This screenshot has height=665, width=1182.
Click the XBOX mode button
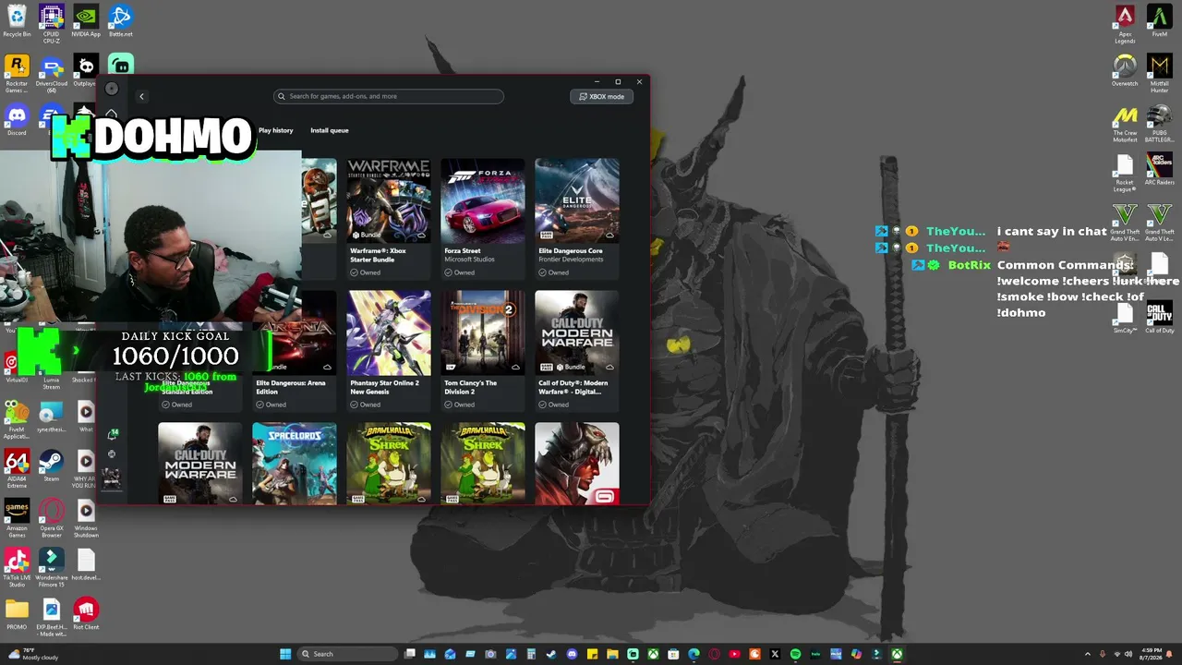pyautogui.click(x=601, y=96)
